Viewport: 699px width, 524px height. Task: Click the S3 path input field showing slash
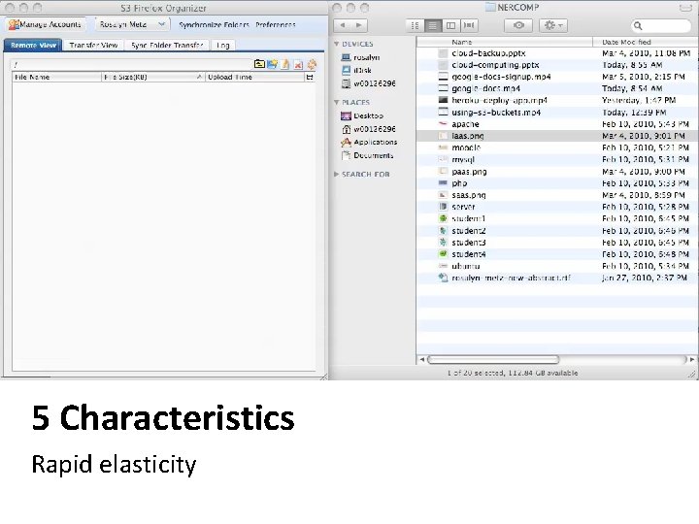click(x=131, y=65)
